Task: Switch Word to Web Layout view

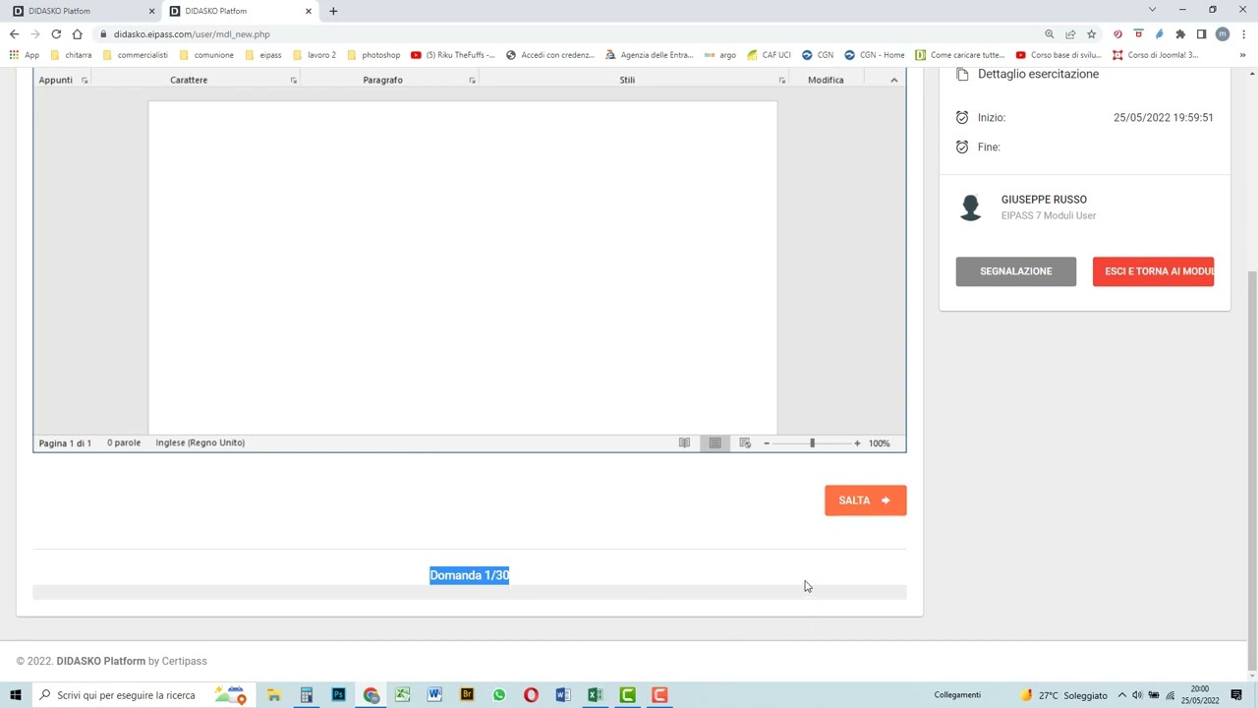Action: tap(745, 443)
